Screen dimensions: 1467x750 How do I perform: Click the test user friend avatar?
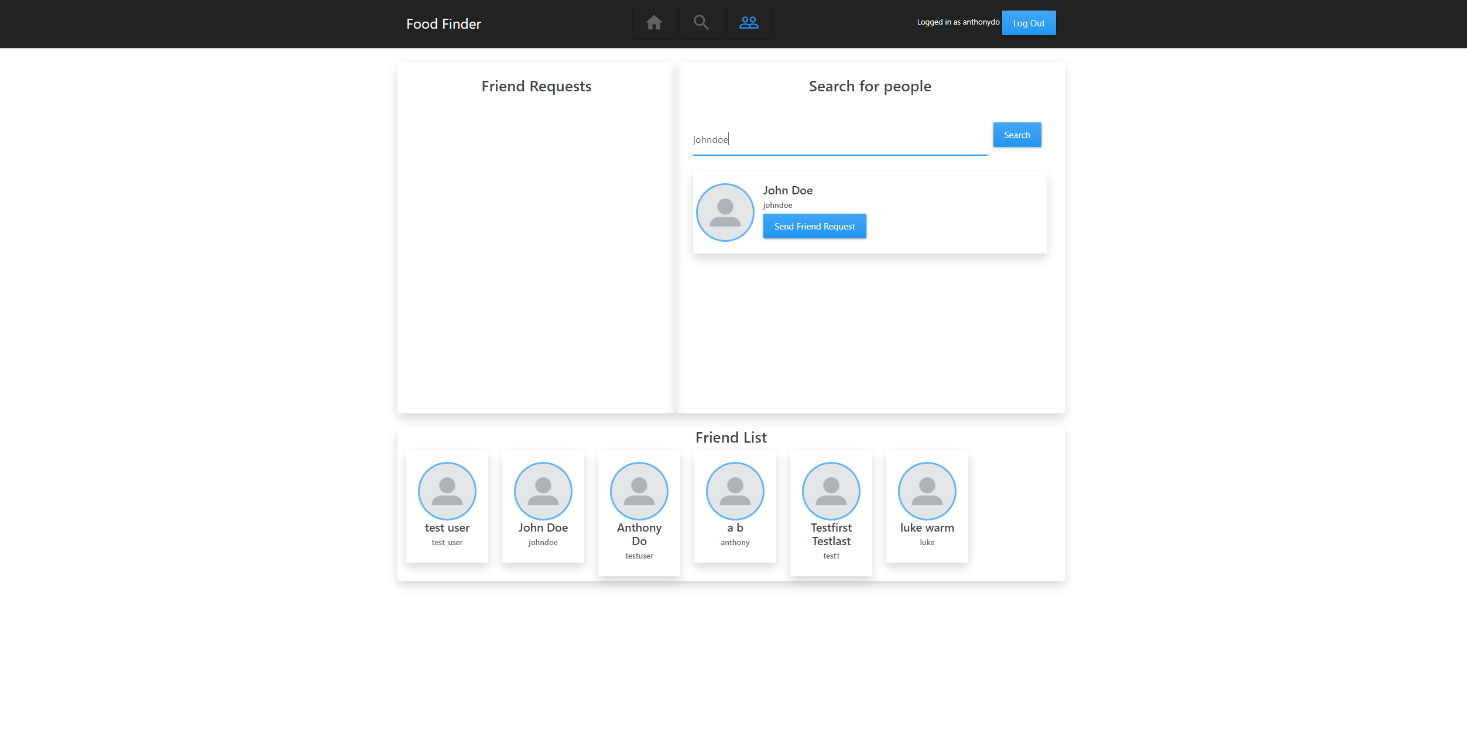[x=447, y=491]
